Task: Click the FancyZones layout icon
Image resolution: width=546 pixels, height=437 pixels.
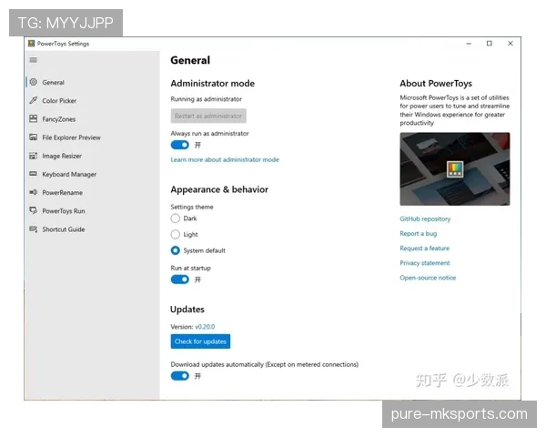Action: tap(34, 119)
